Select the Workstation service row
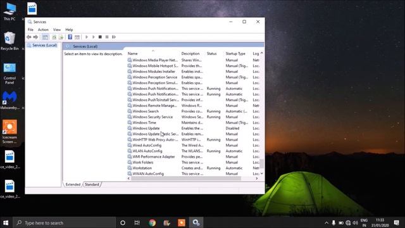This screenshot has height=228, width=405. pyautogui.click(x=193, y=168)
